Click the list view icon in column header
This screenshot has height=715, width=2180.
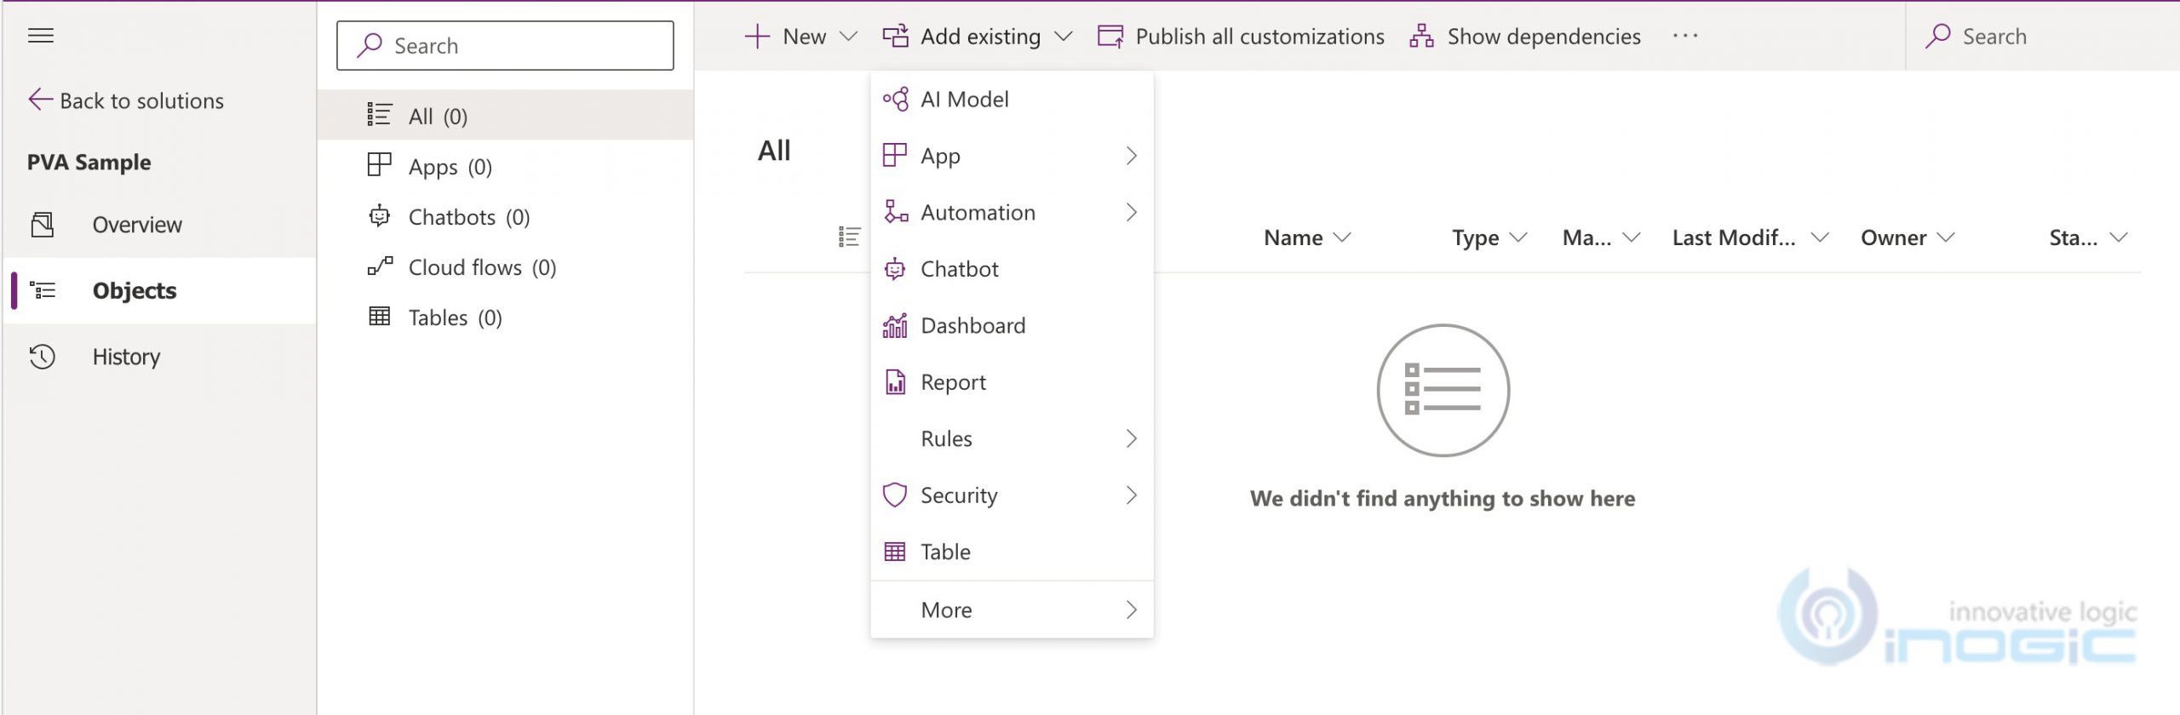pos(849,237)
